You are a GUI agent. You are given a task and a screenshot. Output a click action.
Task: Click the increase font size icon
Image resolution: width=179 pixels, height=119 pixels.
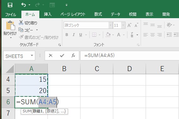tap(129, 25)
